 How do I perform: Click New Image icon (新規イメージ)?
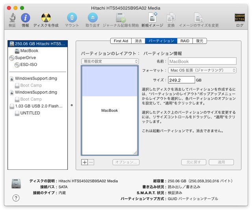click(152, 17)
